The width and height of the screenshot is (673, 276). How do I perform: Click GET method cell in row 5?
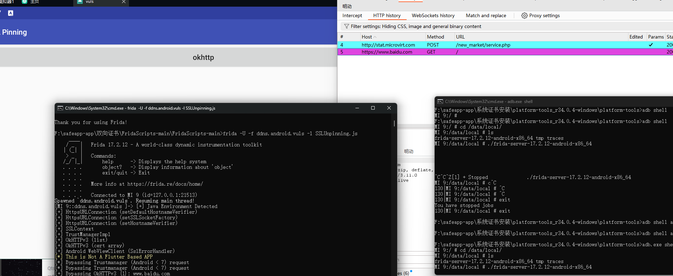[x=431, y=52]
